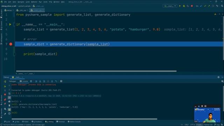
Task: Open Debug panel settings gear at right
Action: pos(218,77)
